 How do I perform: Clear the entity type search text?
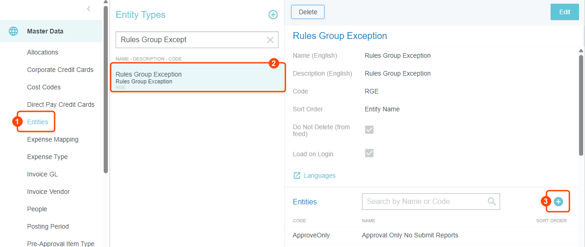[270, 40]
